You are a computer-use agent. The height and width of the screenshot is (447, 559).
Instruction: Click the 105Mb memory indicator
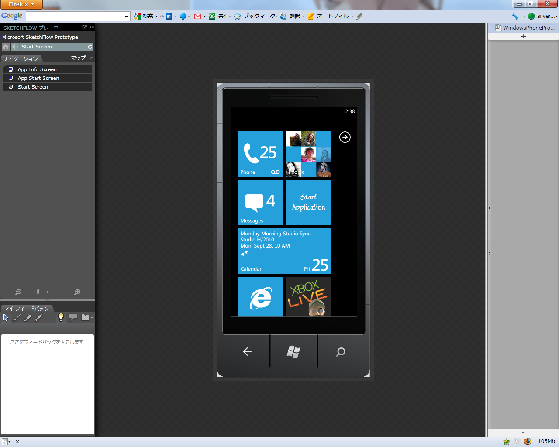point(546,441)
